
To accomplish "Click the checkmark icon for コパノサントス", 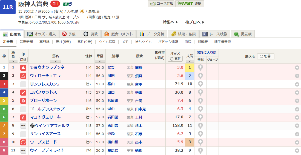I will 23,93.
